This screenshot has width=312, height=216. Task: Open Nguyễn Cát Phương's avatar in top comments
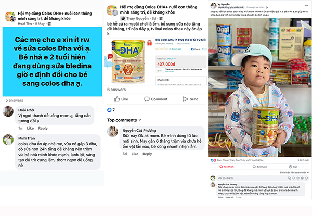point(113,132)
